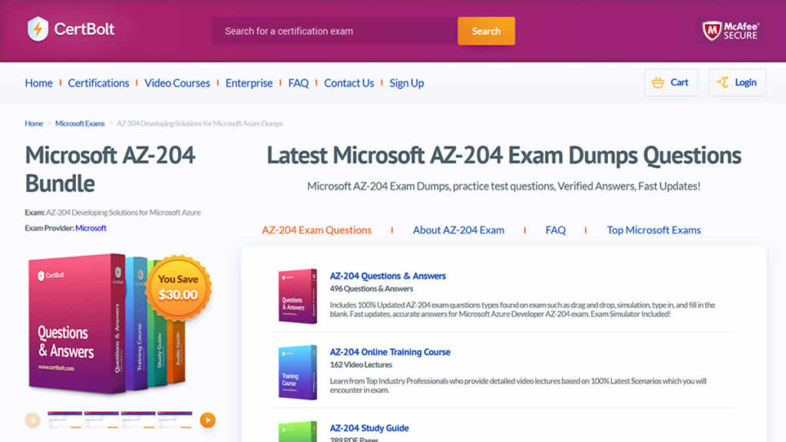Screen dimensions: 786x442
Task: Select the third carousel thumbnail
Action: point(138,420)
